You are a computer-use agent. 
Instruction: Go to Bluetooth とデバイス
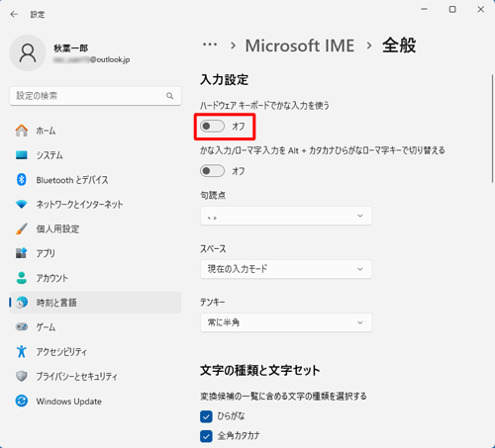click(x=95, y=180)
